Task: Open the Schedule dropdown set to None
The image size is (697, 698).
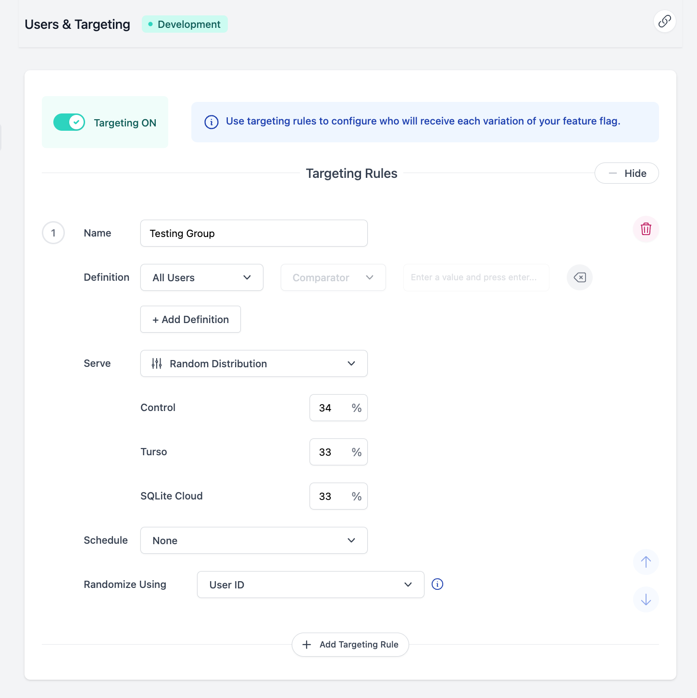Action: 253,540
